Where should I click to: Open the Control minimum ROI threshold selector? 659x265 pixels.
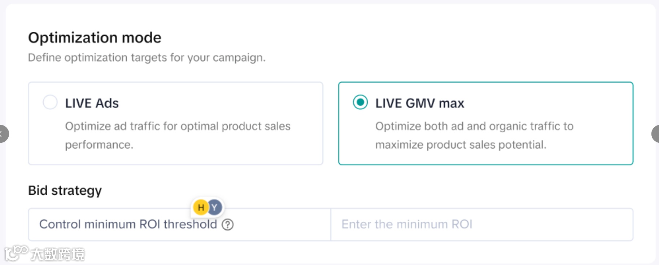coord(128,224)
